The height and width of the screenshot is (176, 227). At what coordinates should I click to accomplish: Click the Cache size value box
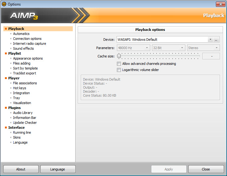(211, 56)
